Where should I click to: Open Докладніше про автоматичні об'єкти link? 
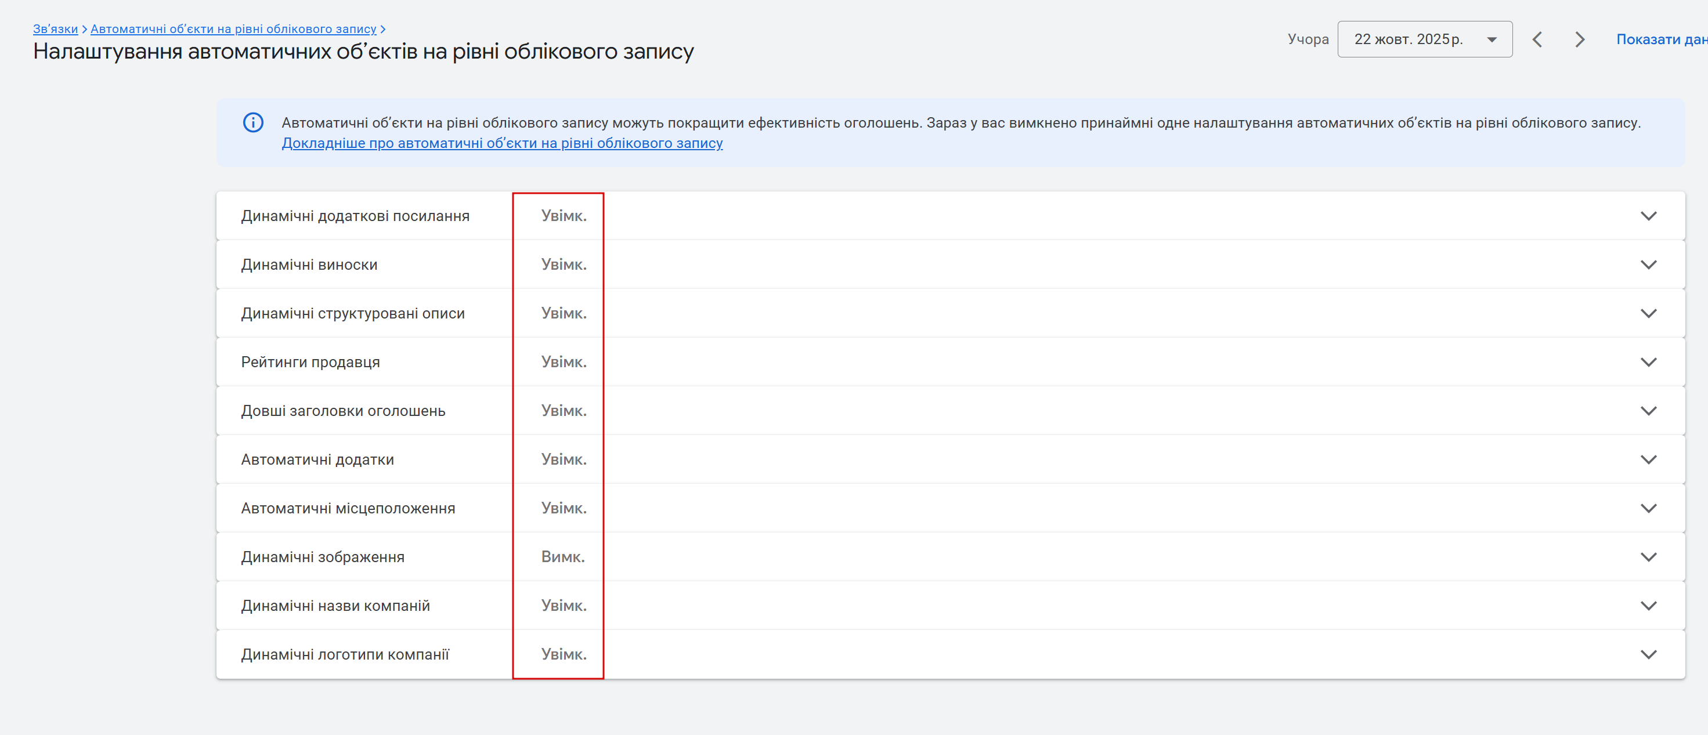coord(501,143)
